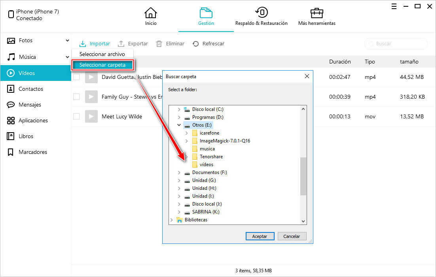Click the folder tree scroll-up arrow
The height and width of the screenshot is (277, 436).
point(303,109)
